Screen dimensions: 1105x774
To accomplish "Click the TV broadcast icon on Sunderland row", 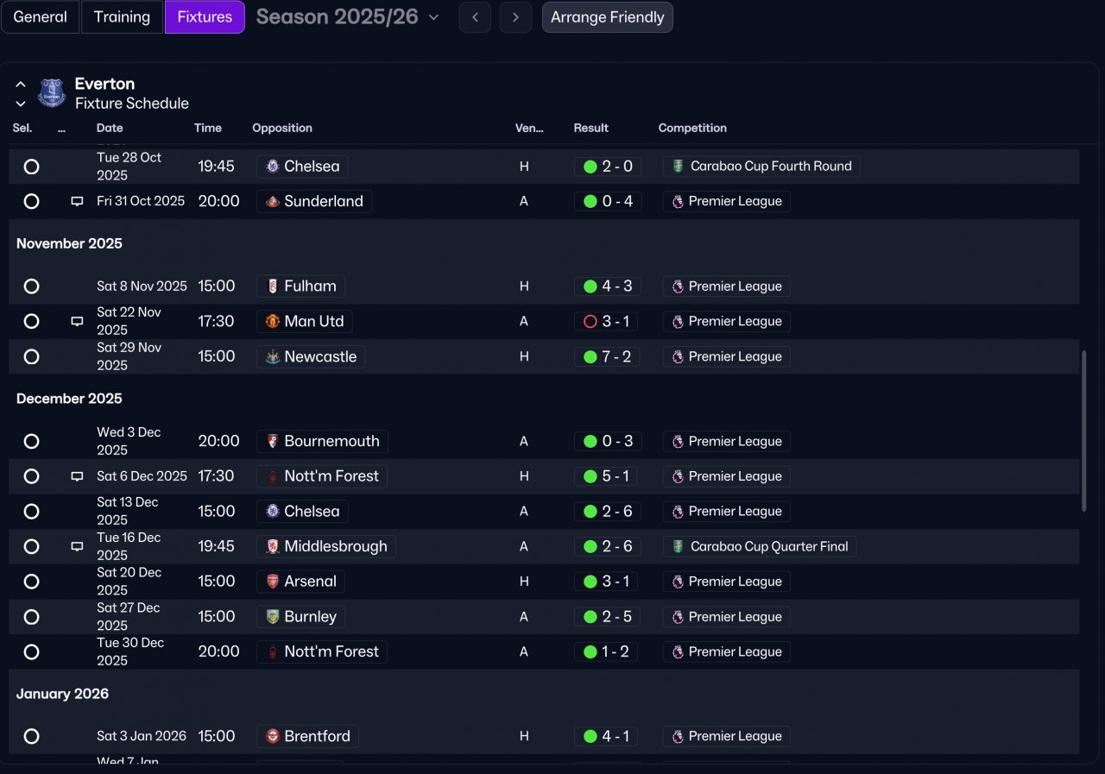I will point(77,201).
